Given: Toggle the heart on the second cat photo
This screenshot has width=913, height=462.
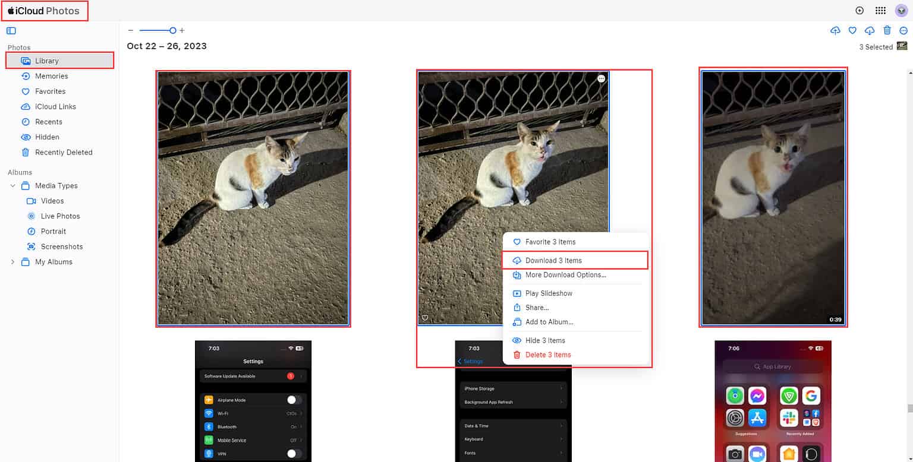Looking at the screenshot, I should pyautogui.click(x=424, y=318).
